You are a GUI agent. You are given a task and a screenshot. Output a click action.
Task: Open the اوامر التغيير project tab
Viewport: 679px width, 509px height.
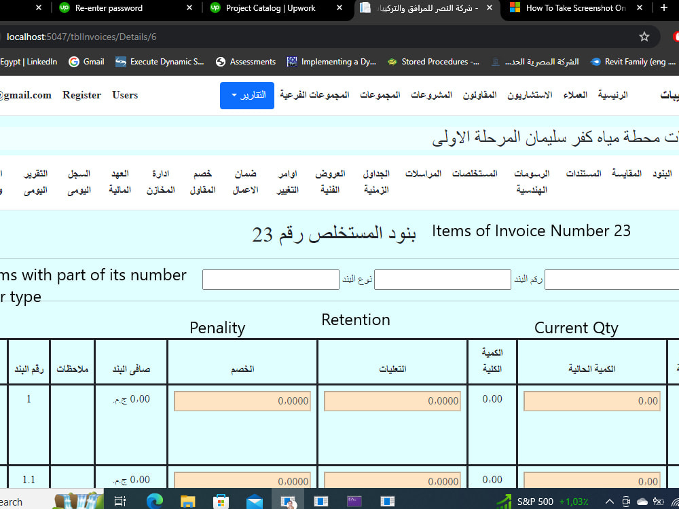click(287, 181)
